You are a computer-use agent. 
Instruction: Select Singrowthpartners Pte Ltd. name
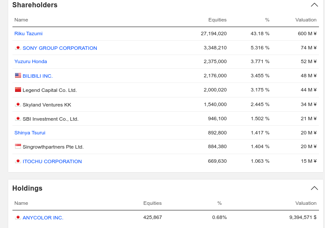[53, 147]
